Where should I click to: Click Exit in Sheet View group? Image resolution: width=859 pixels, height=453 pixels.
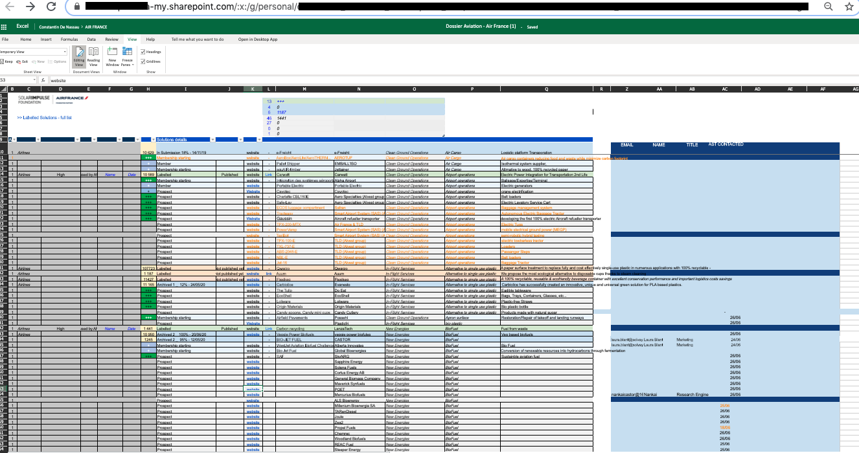pyautogui.click(x=22, y=61)
